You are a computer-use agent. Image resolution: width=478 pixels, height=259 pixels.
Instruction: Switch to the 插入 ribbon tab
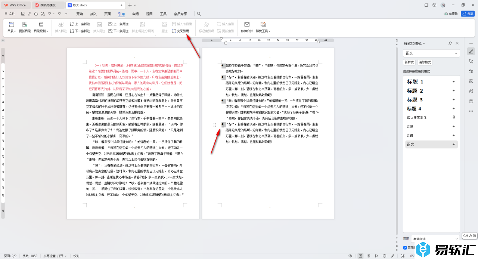(93, 14)
